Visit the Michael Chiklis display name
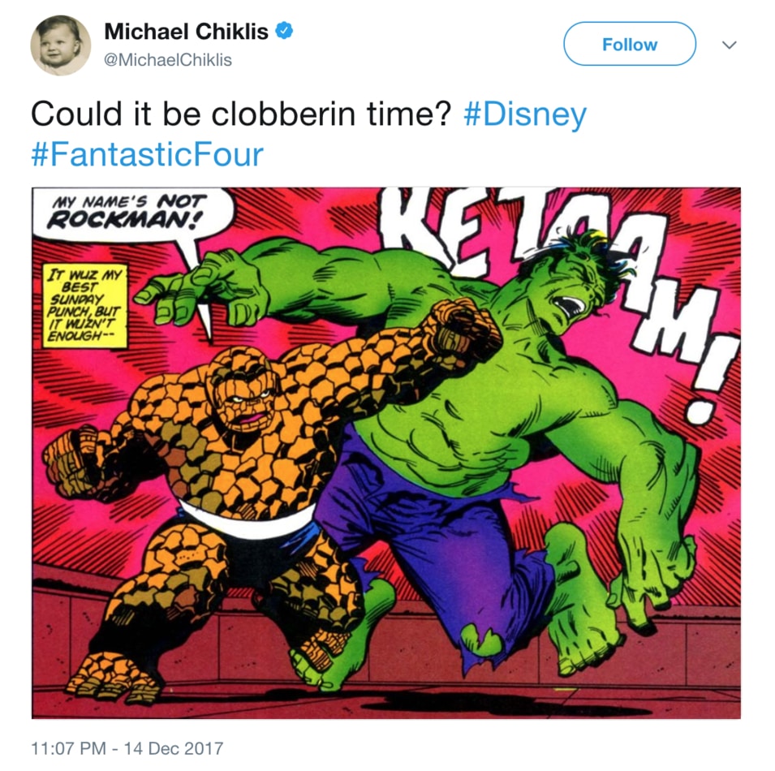 point(187,32)
